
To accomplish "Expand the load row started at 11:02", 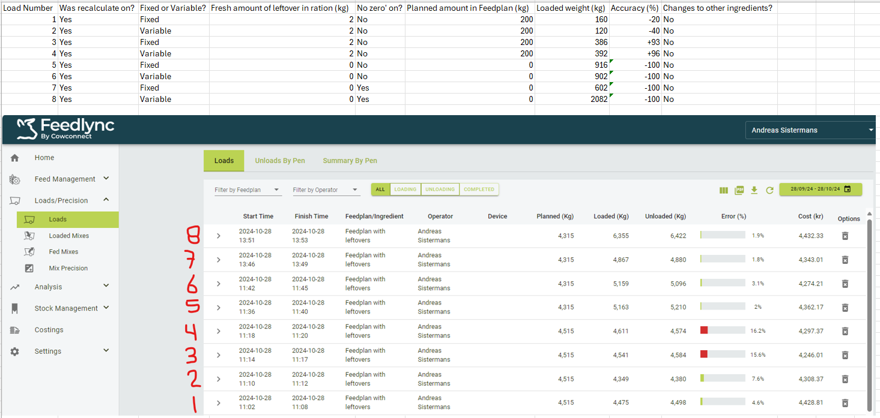I will (x=219, y=403).
